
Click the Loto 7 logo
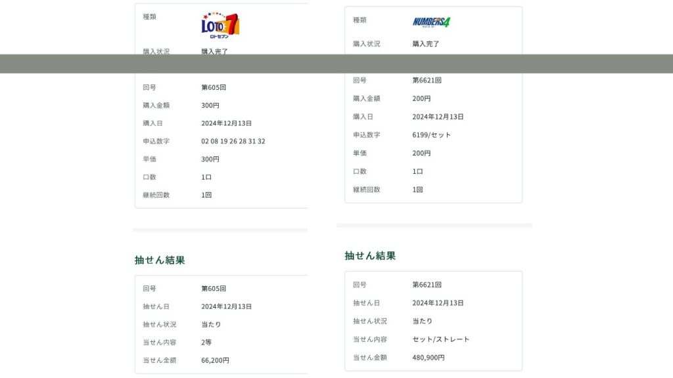coord(220,26)
